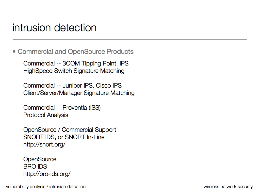
Task: Click the "Commercial and OpenSource Products" bullet heading
Action: tap(76, 52)
